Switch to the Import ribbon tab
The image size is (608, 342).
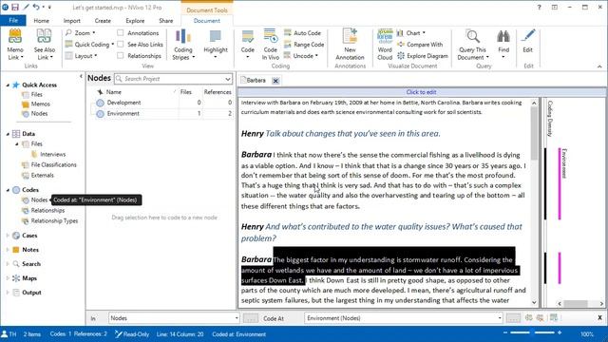[x=72, y=21]
